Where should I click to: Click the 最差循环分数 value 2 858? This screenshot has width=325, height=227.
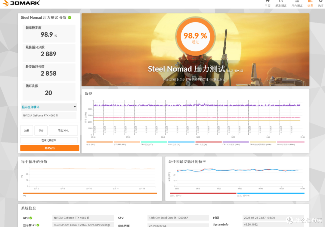[x=48, y=74]
